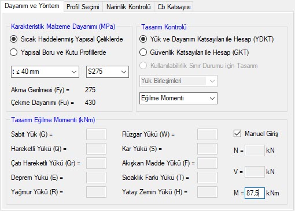Click the Deprem Yükü (E) input field

click(96, 178)
